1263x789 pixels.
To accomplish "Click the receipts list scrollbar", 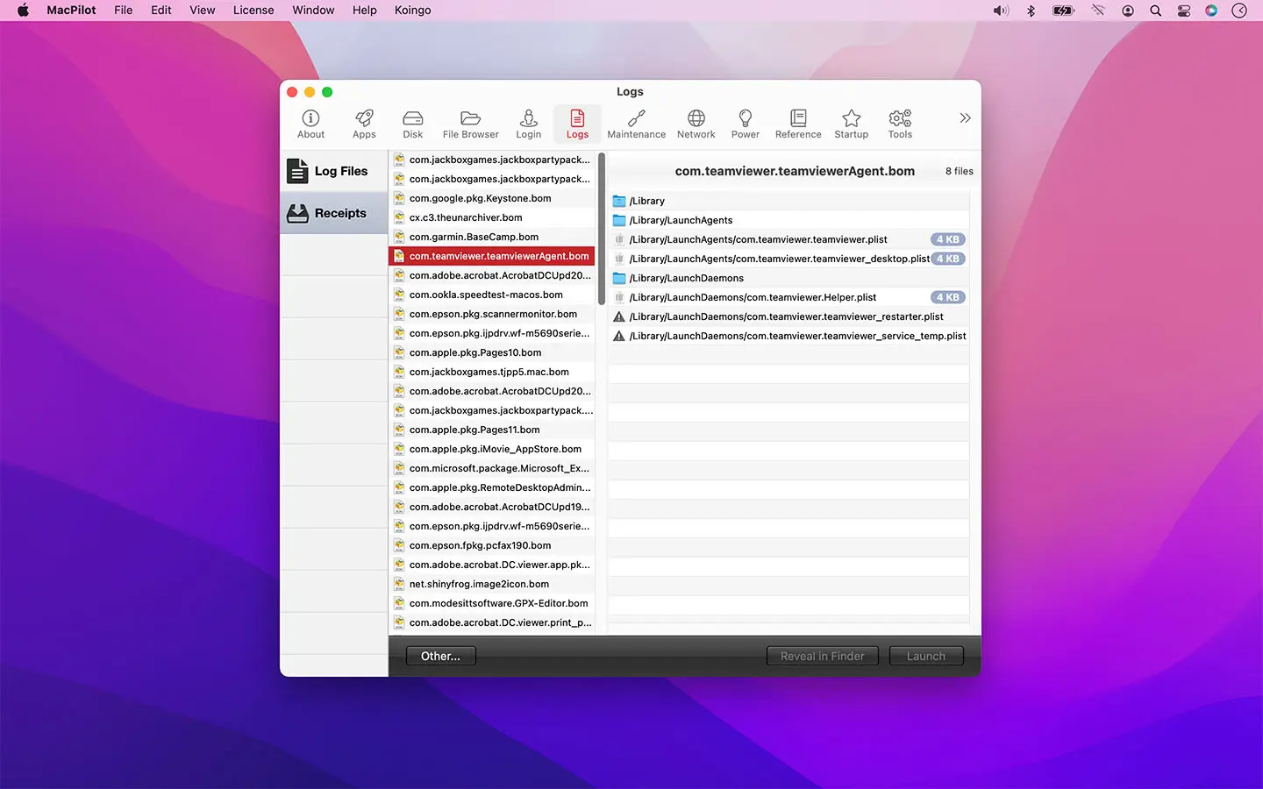I will 602,229.
